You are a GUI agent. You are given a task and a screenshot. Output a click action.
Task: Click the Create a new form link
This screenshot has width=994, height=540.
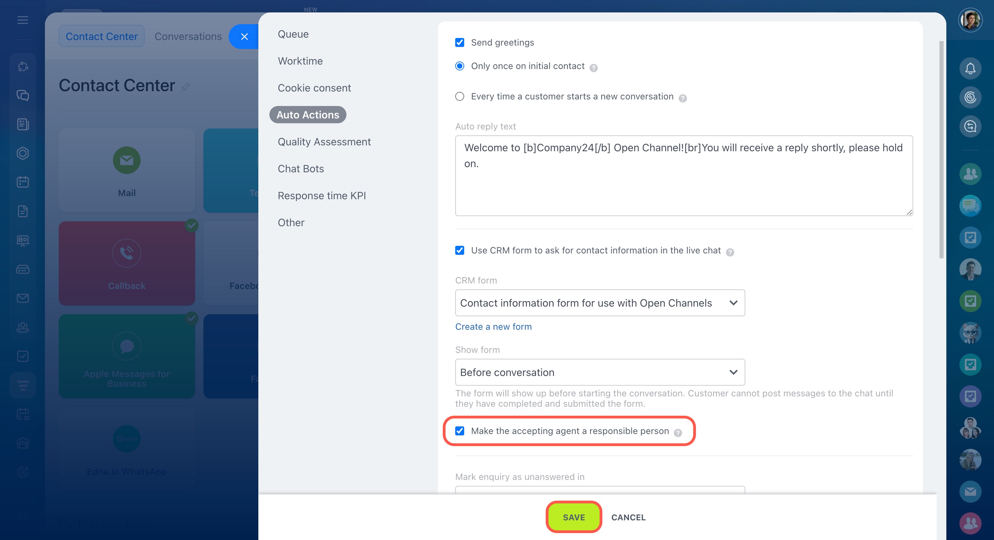coord(493,327)
